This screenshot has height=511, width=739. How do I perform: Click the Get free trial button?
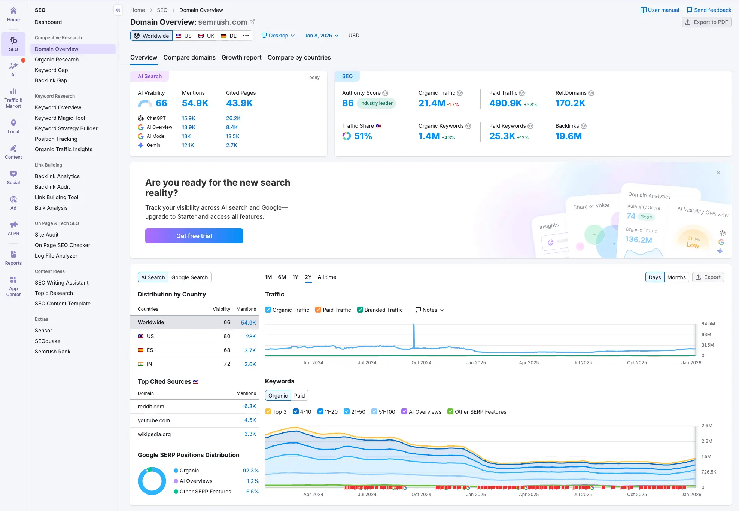[194, 236]
